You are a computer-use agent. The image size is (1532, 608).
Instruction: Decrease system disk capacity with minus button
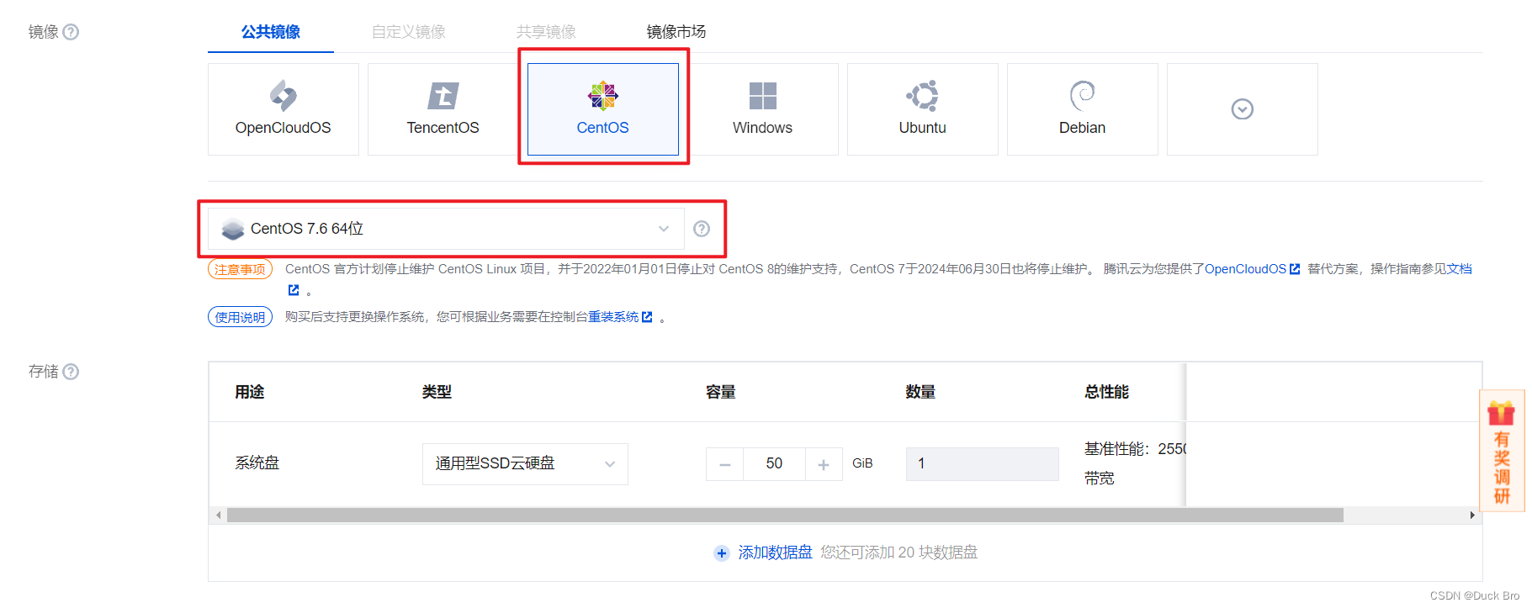(x=724, y=464)
